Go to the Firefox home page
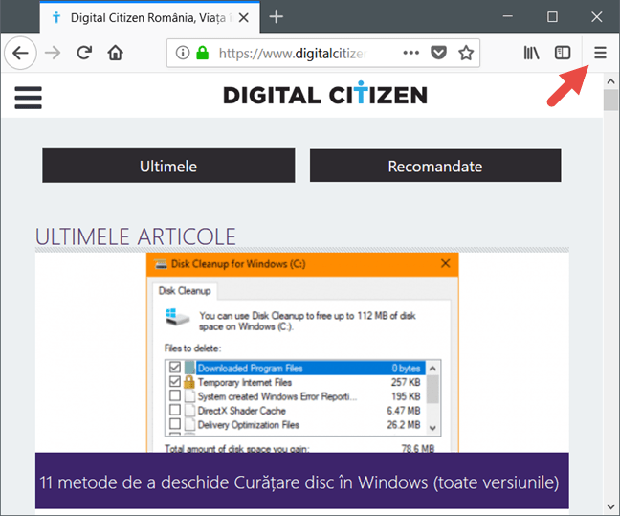The image size is (620, 516). (115, 54)
